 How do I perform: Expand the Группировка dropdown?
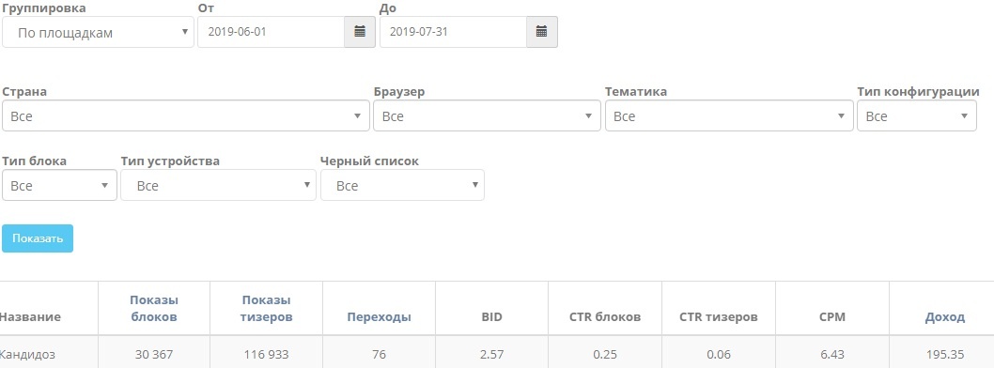[x=99, y=32]
